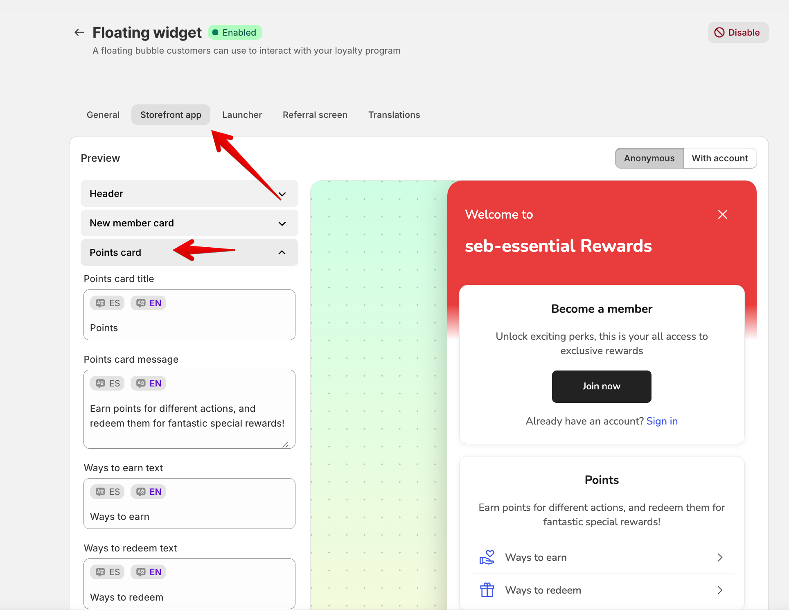Image resolution: width=789 pixels, height=610 pixels.
Task: Click the Join now button
Action: click(602, 386)
